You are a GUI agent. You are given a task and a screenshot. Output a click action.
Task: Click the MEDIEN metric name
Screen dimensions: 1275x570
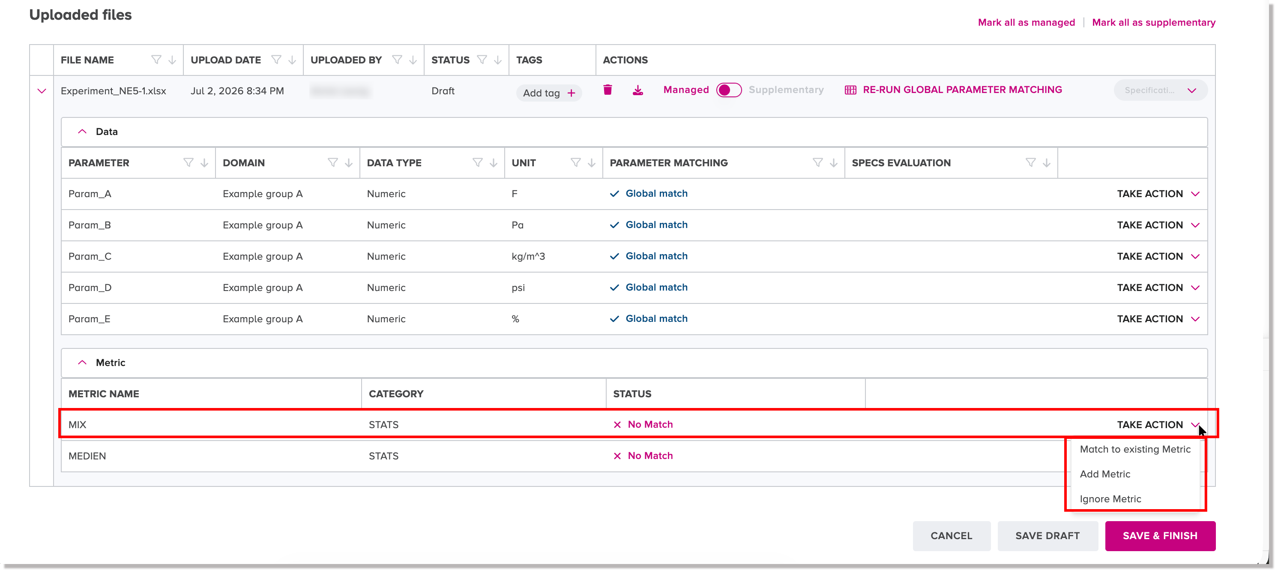(x=87, y=456)
